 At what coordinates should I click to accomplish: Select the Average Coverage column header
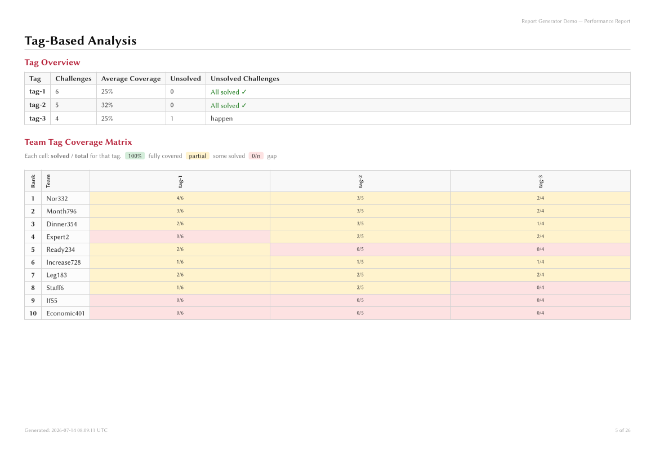pyautogui.click(x=131, y=79)
